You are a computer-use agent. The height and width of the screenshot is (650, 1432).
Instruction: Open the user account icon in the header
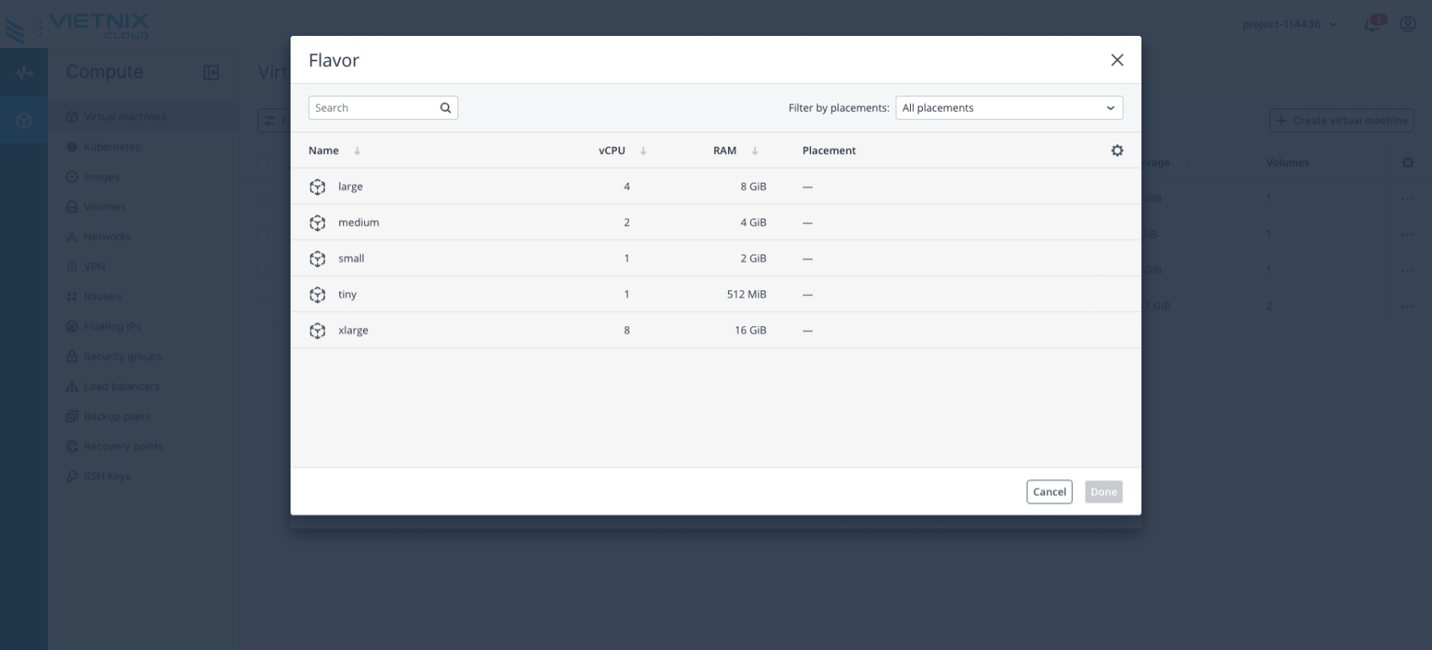(x=1408, y=24)
